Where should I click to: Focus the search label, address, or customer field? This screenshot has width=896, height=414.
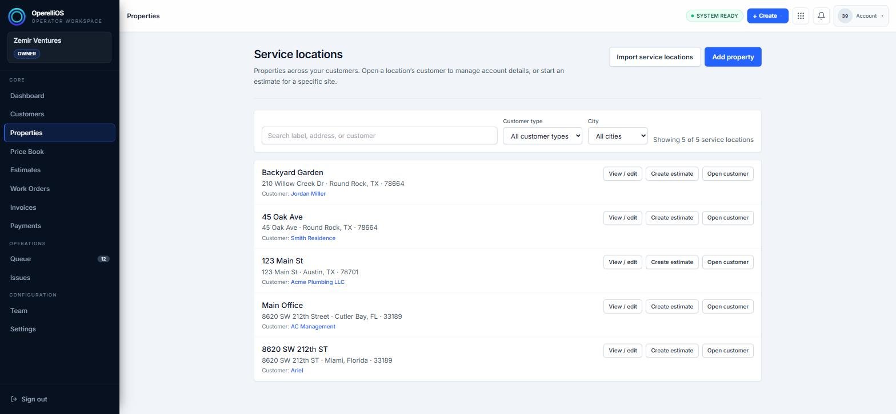pos(379,136)
